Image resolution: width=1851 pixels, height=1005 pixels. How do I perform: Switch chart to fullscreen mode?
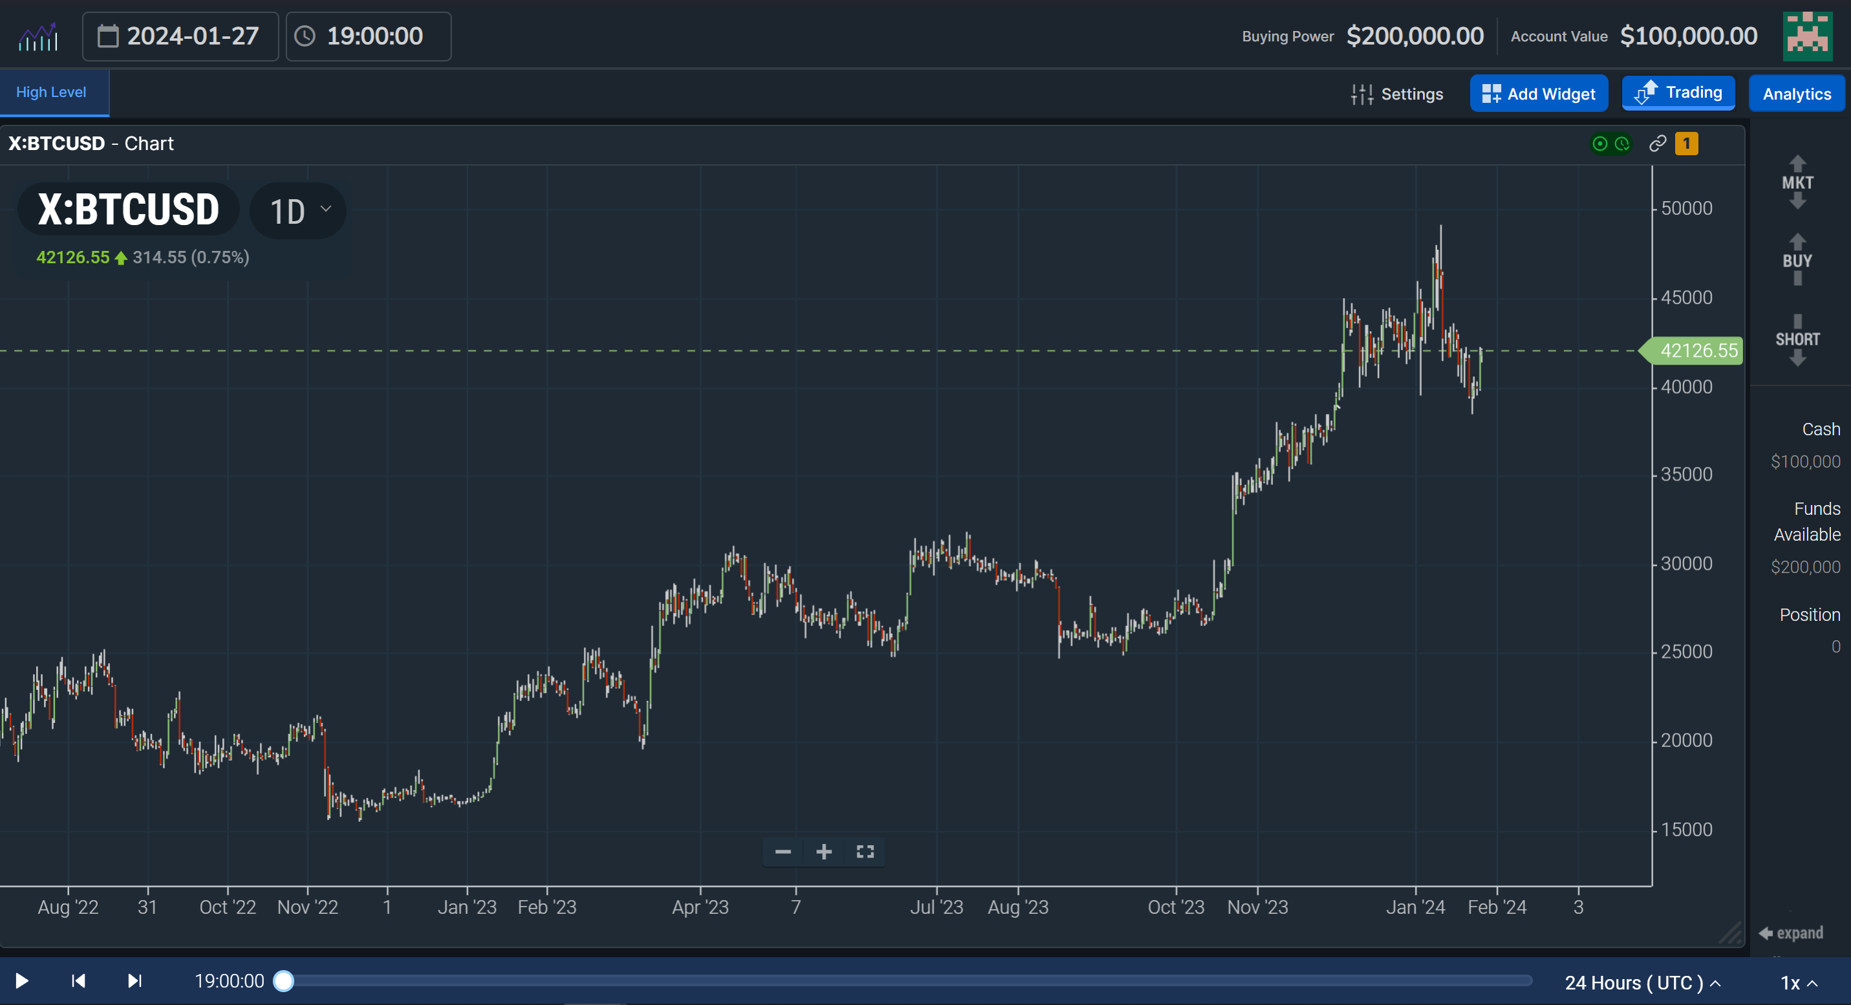pos(864,851)
